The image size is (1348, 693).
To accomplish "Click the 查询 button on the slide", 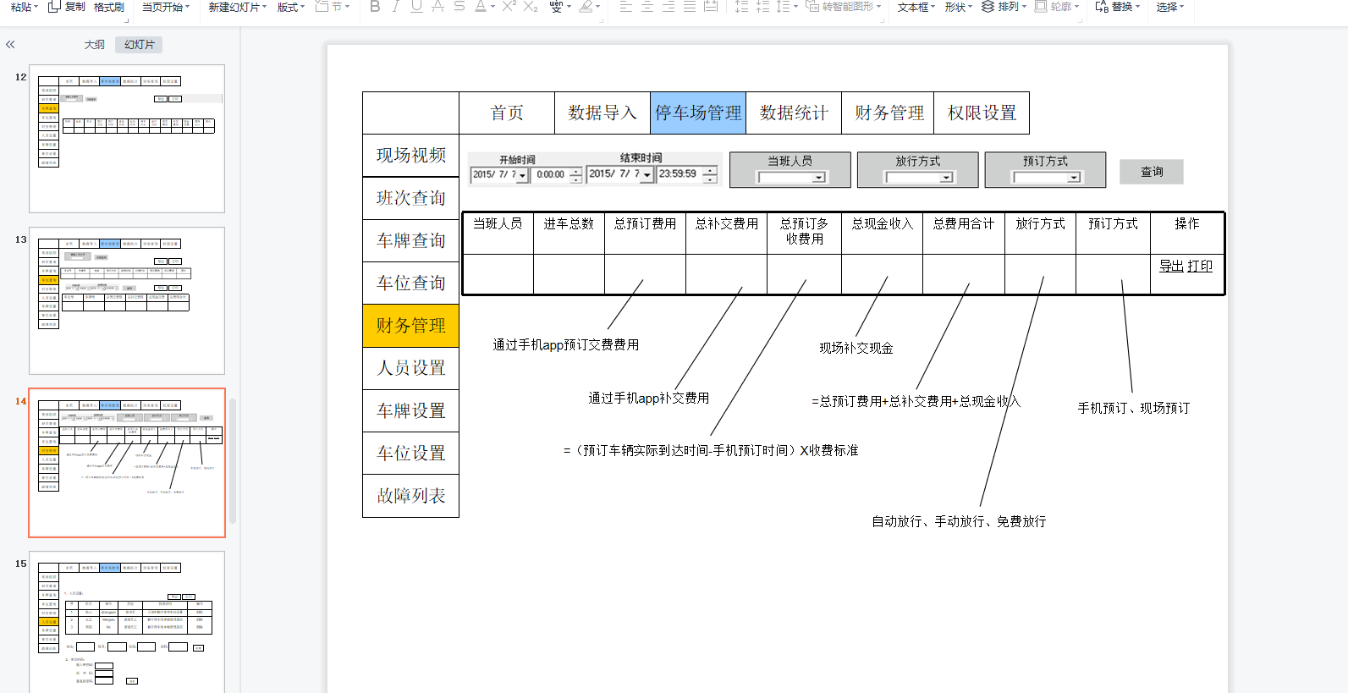I will [x=1152, y=172].
